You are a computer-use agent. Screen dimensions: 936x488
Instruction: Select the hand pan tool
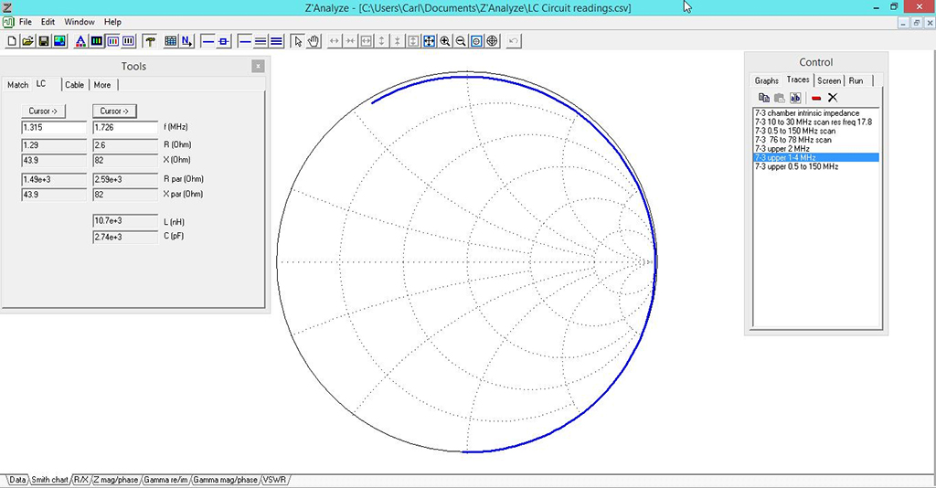(314, 41)
